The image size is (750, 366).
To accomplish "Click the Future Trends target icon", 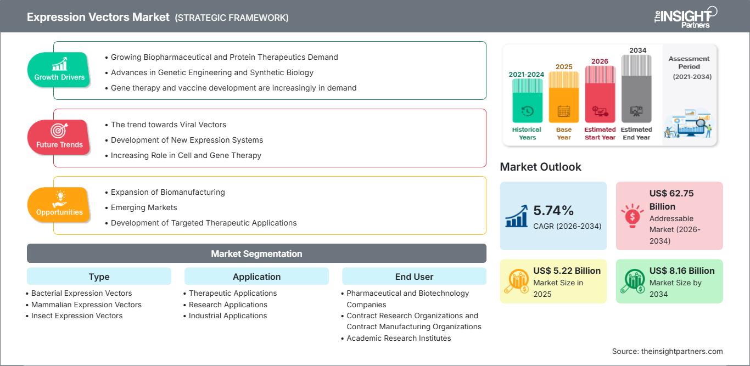I will (x=59, y=131).
